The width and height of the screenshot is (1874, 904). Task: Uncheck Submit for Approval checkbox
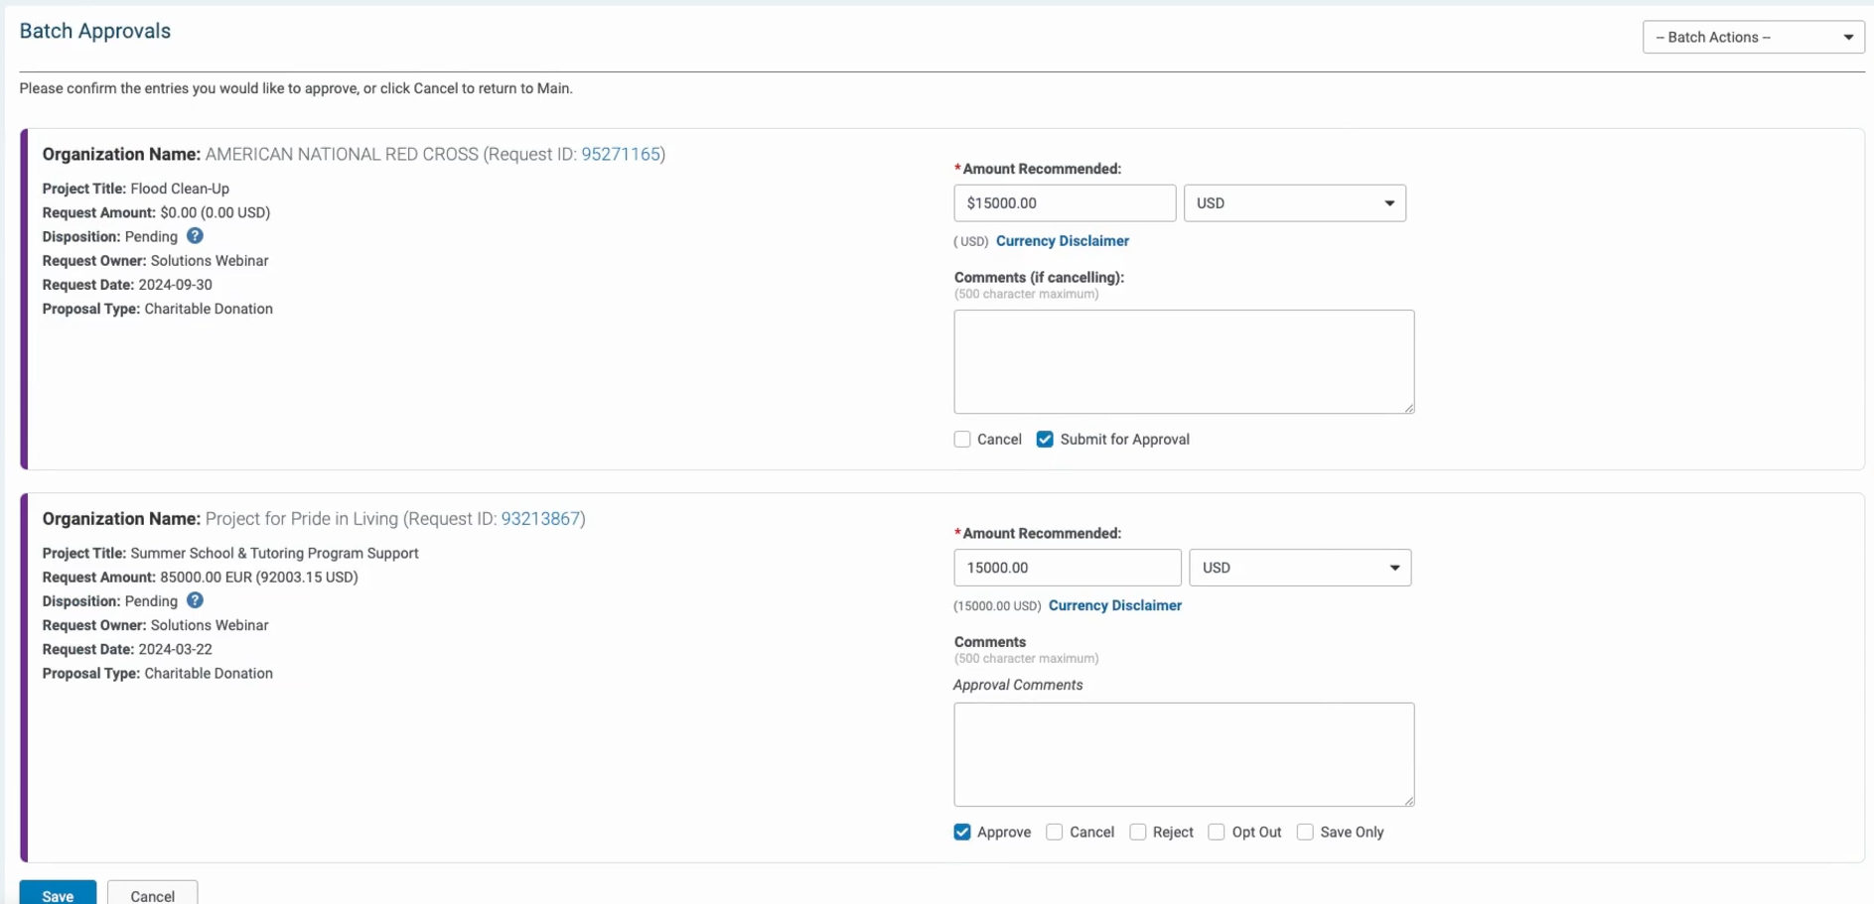tap(1045, 440)
